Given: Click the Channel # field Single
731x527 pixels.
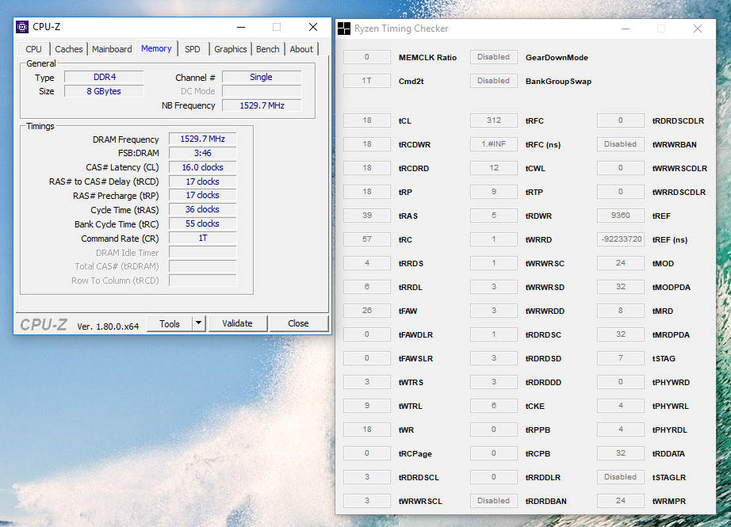Looking at the screenshot, I should tap(262, 77).
